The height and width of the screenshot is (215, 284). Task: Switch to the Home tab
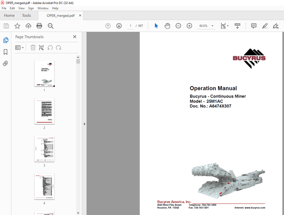[9, 16]
